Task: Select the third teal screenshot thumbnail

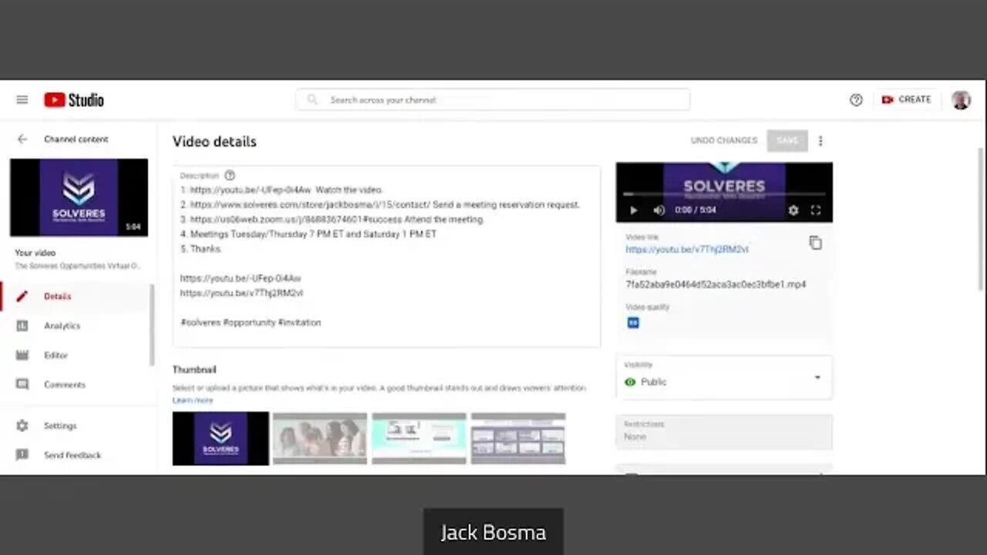Action: tap(419, 439)
